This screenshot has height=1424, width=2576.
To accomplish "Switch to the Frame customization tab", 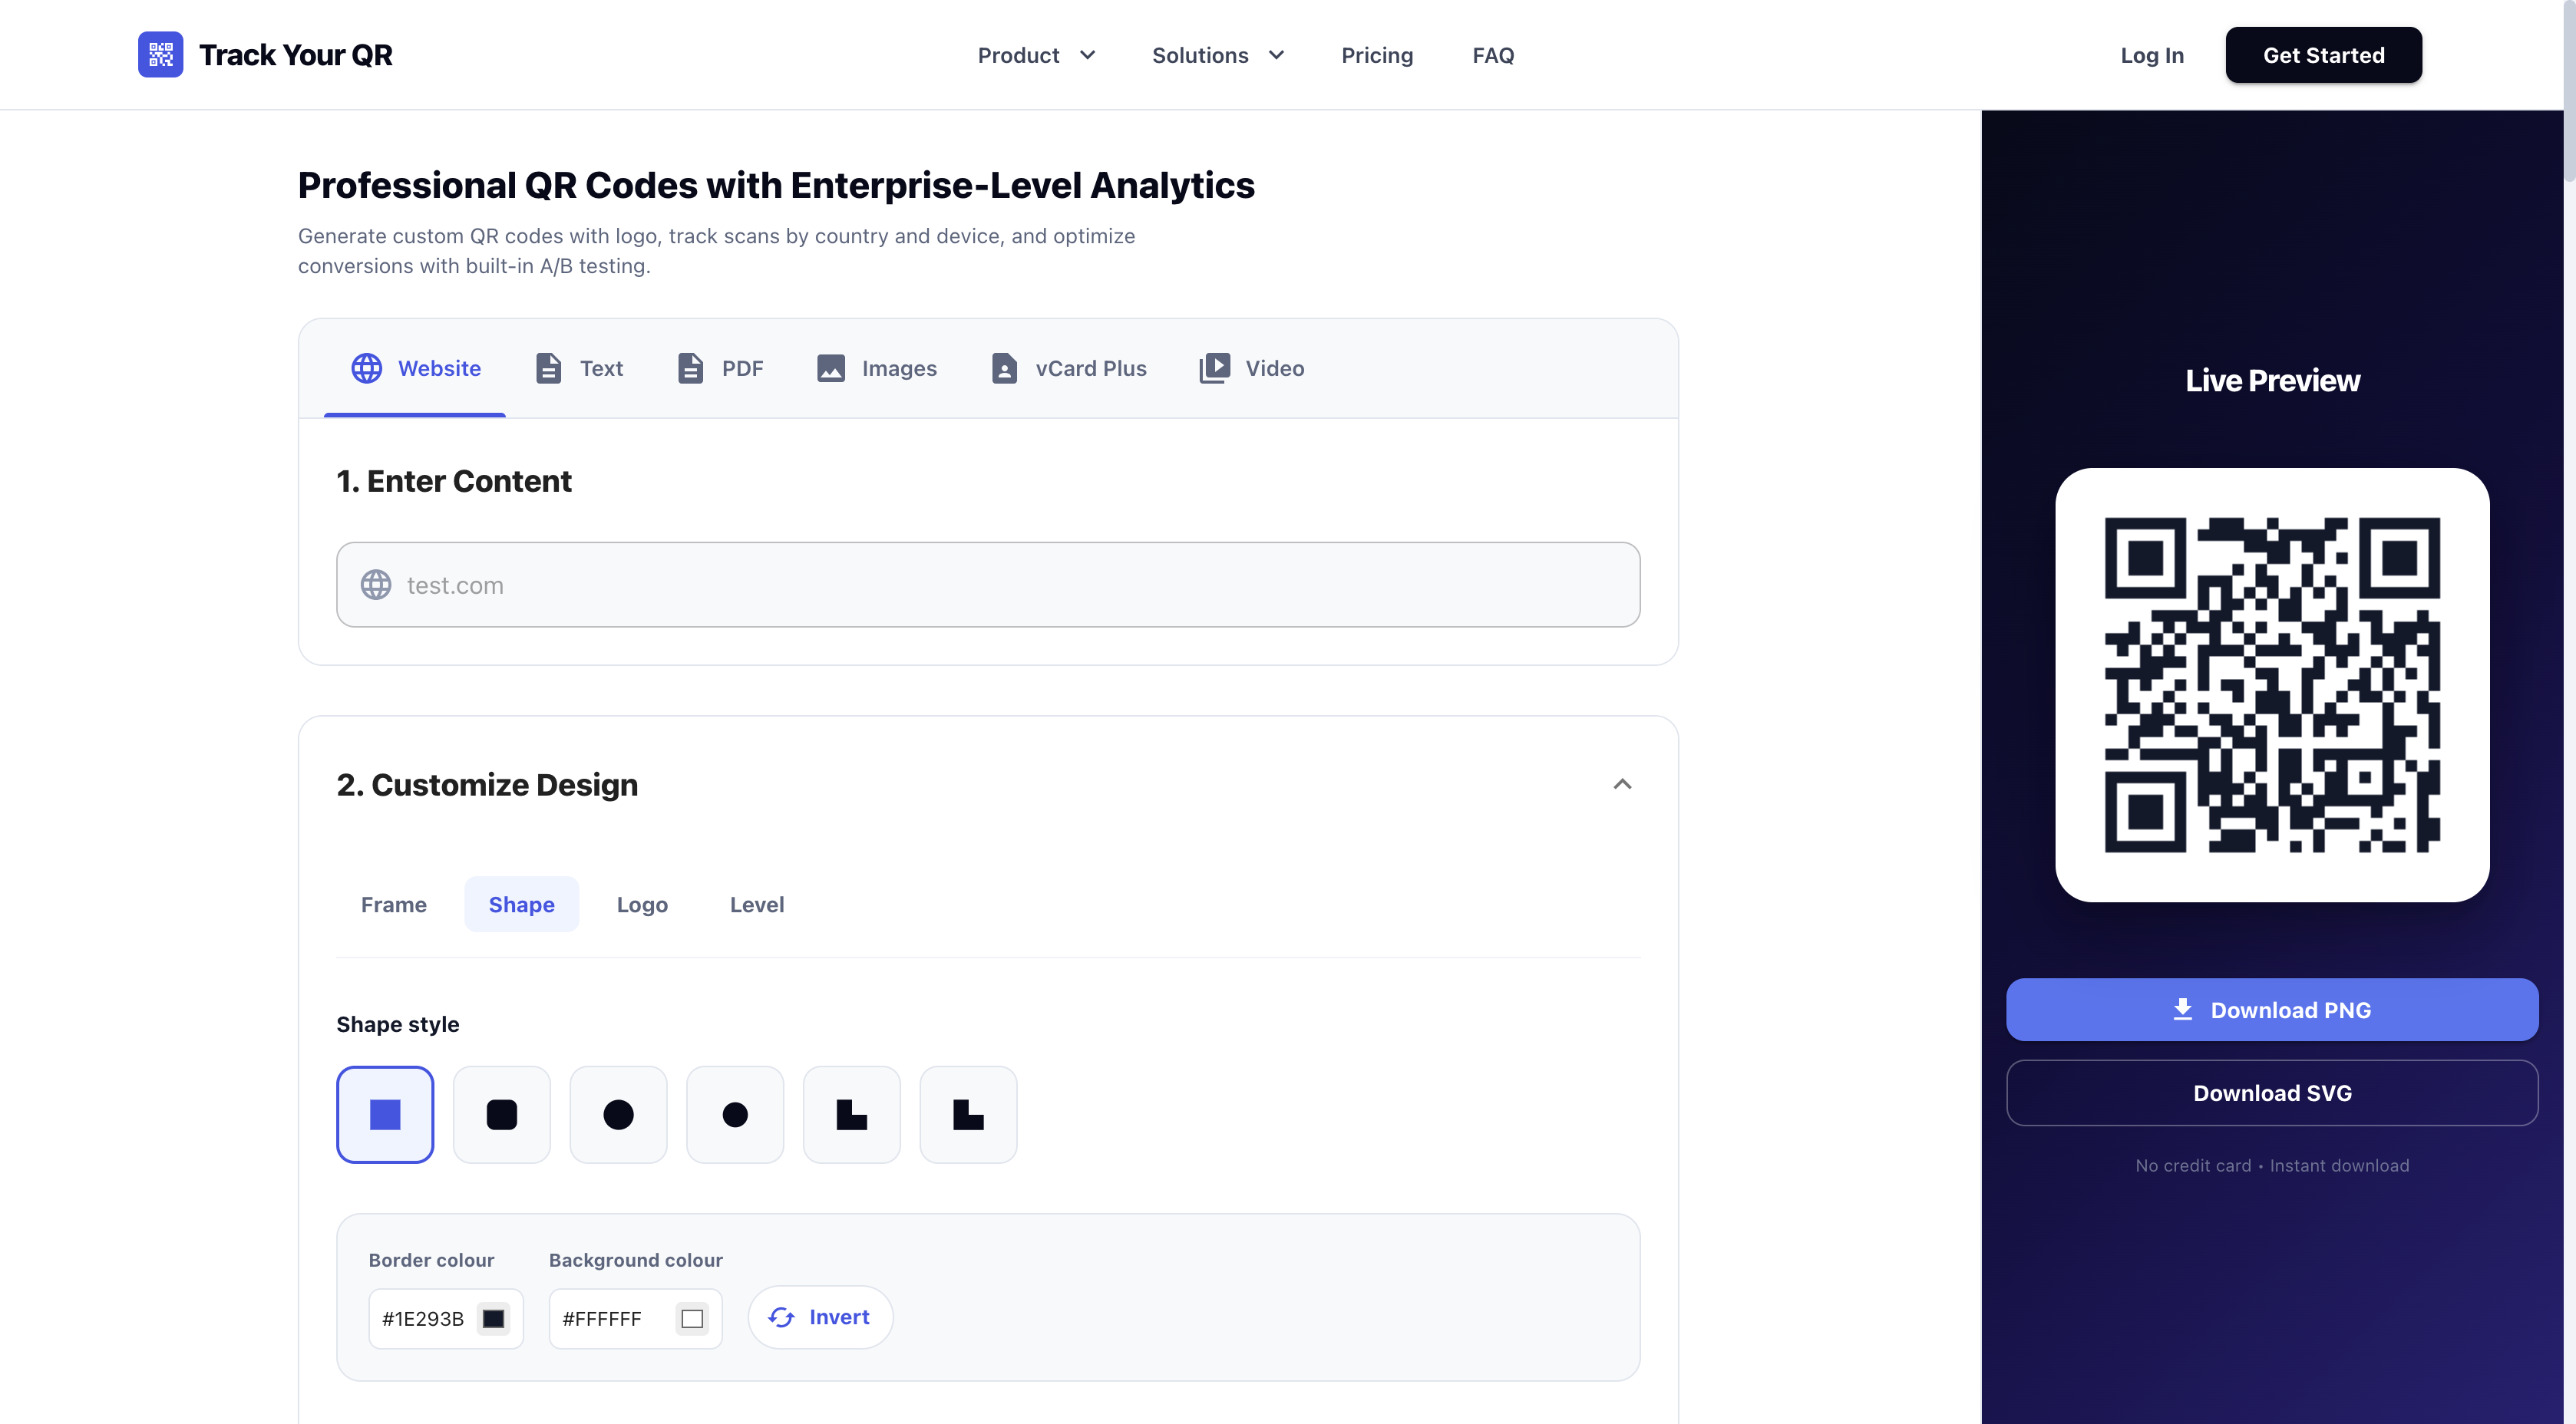I will (x=393, y=905).
